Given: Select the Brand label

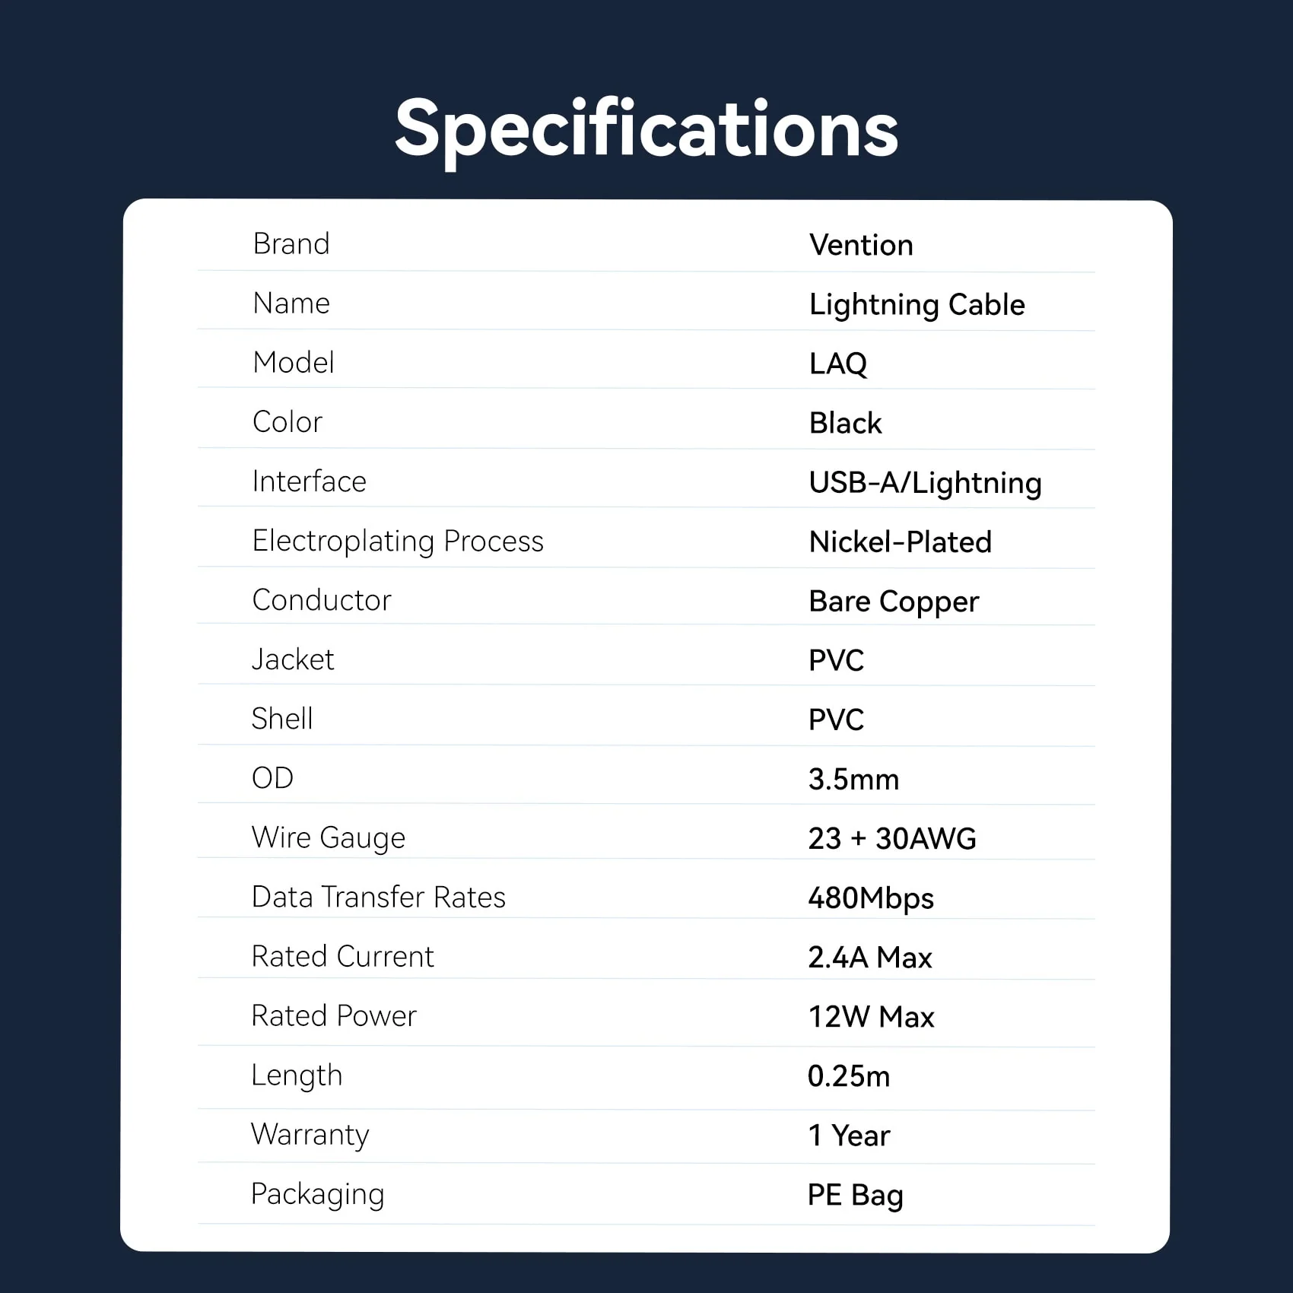Looking at the screenshot, I should (x=291, y=244).
